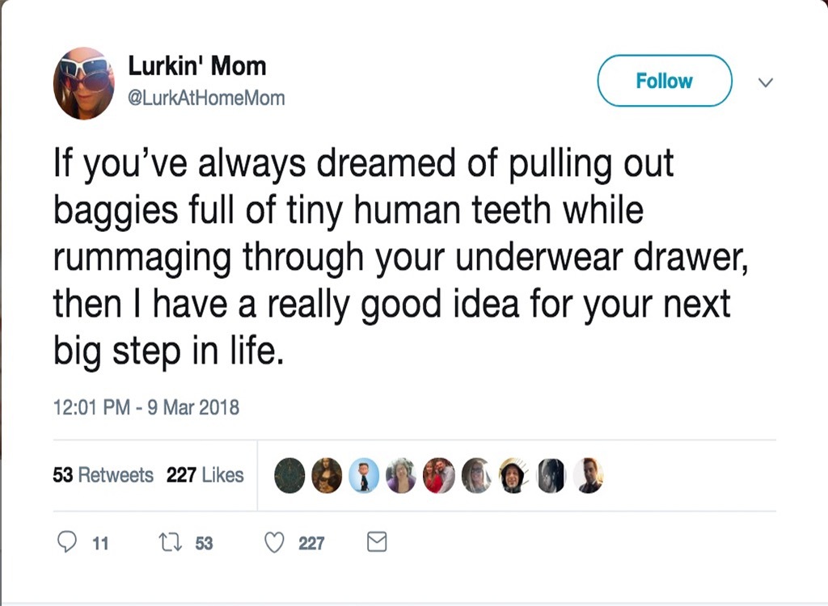Viewport: 828px width, 606px height.
Task: Select the display name Lurkin' Mom
Action: pyautogui.click(x=197, y=66)
